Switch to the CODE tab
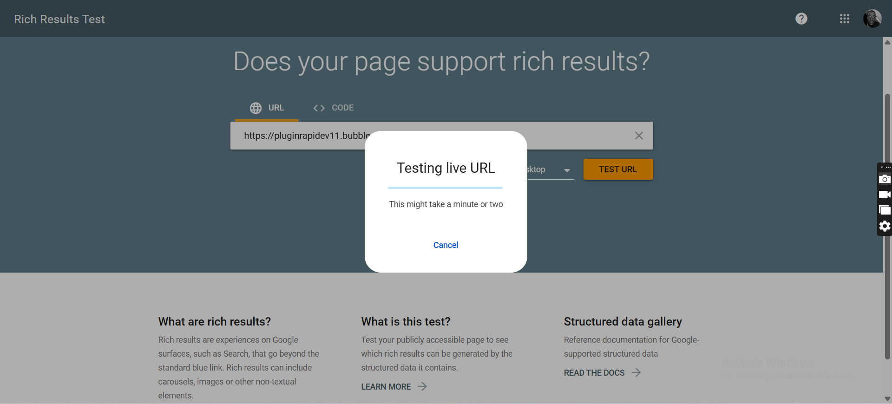The height and width of the screenshot is (404, 892). [x=334, y=108]
